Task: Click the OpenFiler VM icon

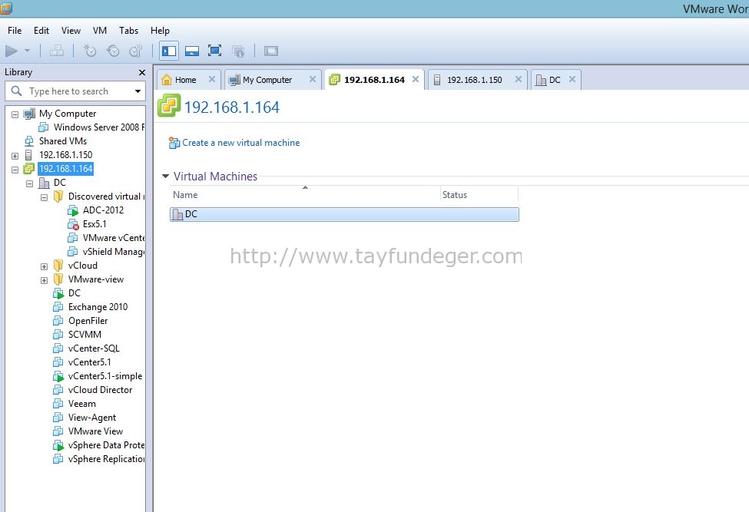Action: (58, 321)
